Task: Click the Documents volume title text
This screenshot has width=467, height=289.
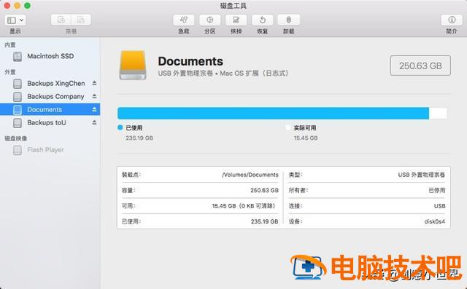Action: pos(190,61)
